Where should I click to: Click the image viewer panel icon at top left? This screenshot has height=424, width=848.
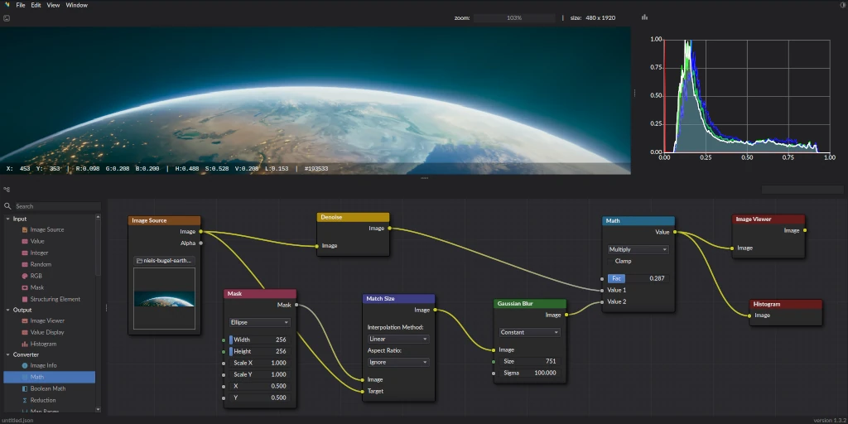coord(7,18)
